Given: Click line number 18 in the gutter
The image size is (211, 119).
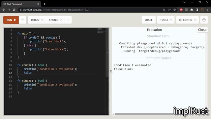Looking at the screenshot, I should tap(10, 97).
